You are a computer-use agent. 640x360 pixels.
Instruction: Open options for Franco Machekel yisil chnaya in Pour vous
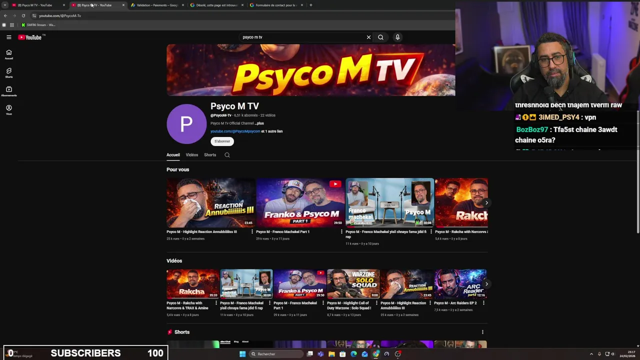click(431, 232)
